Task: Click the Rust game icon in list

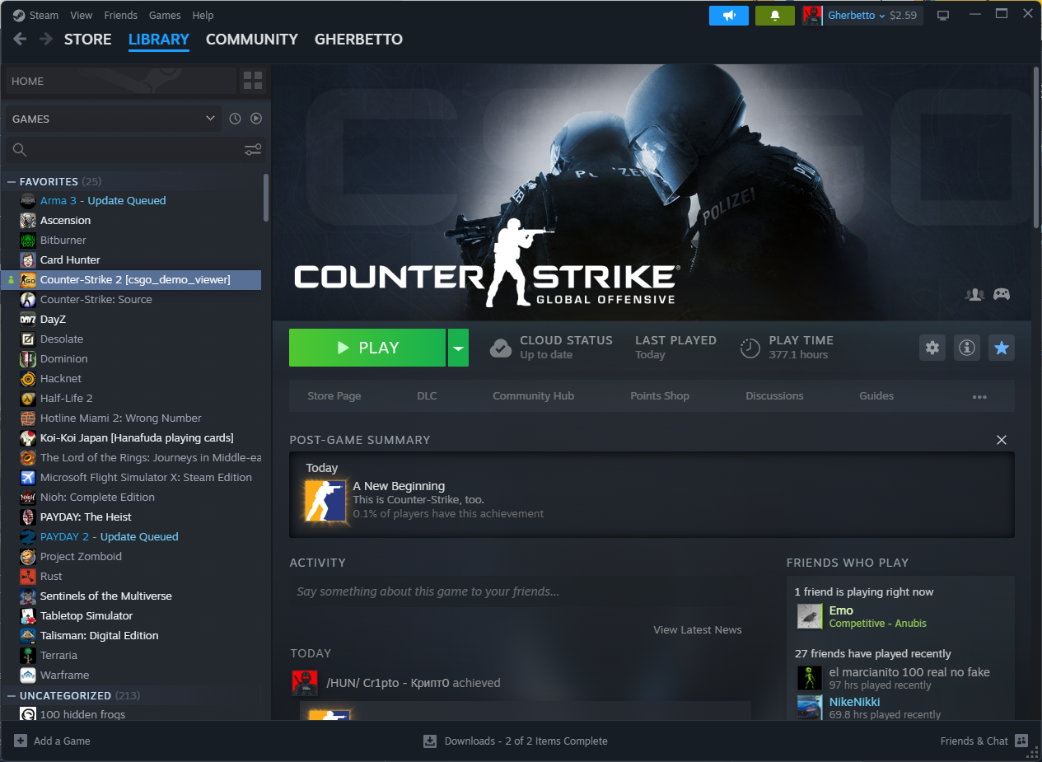Action: tap(27, 576)
